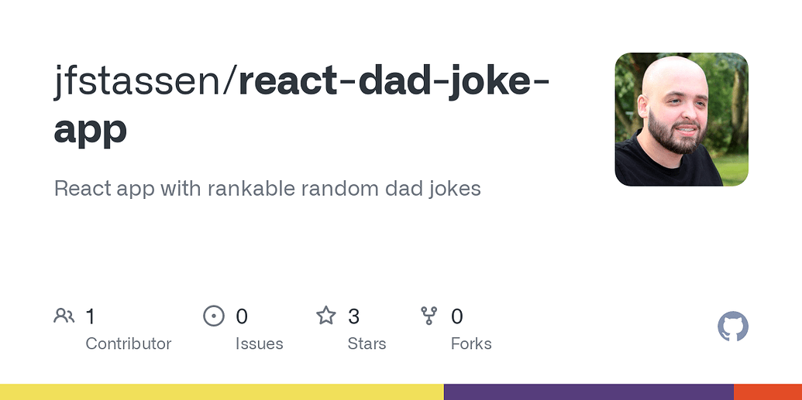Click the fork branch icon
This screenshot has height=400, width=802.
(x=429, y=316)
